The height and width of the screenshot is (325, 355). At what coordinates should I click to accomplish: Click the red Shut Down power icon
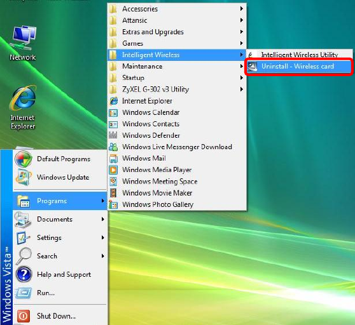point(23,315)
